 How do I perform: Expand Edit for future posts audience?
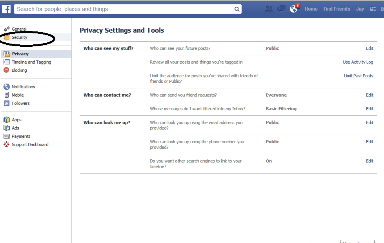[x=369, y=48]
